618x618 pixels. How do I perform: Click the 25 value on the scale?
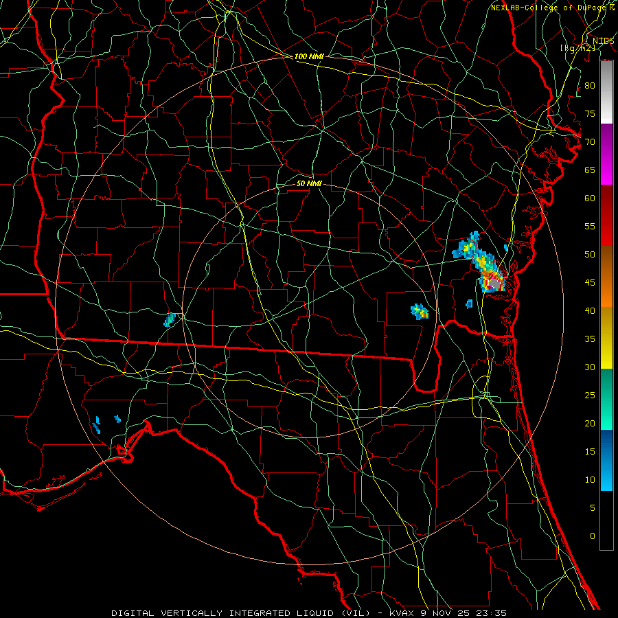click(590, 395)
